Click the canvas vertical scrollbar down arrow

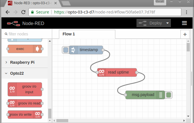pos(188,116)
